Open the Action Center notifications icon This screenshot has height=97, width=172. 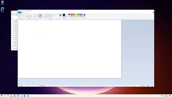pos(170,96)
